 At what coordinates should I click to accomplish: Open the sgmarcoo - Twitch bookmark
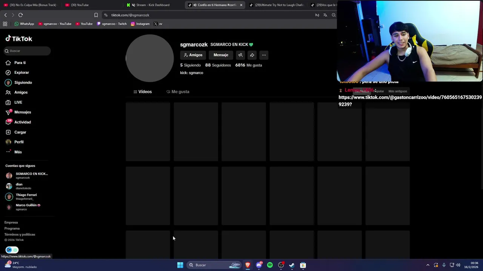[112, 24]
